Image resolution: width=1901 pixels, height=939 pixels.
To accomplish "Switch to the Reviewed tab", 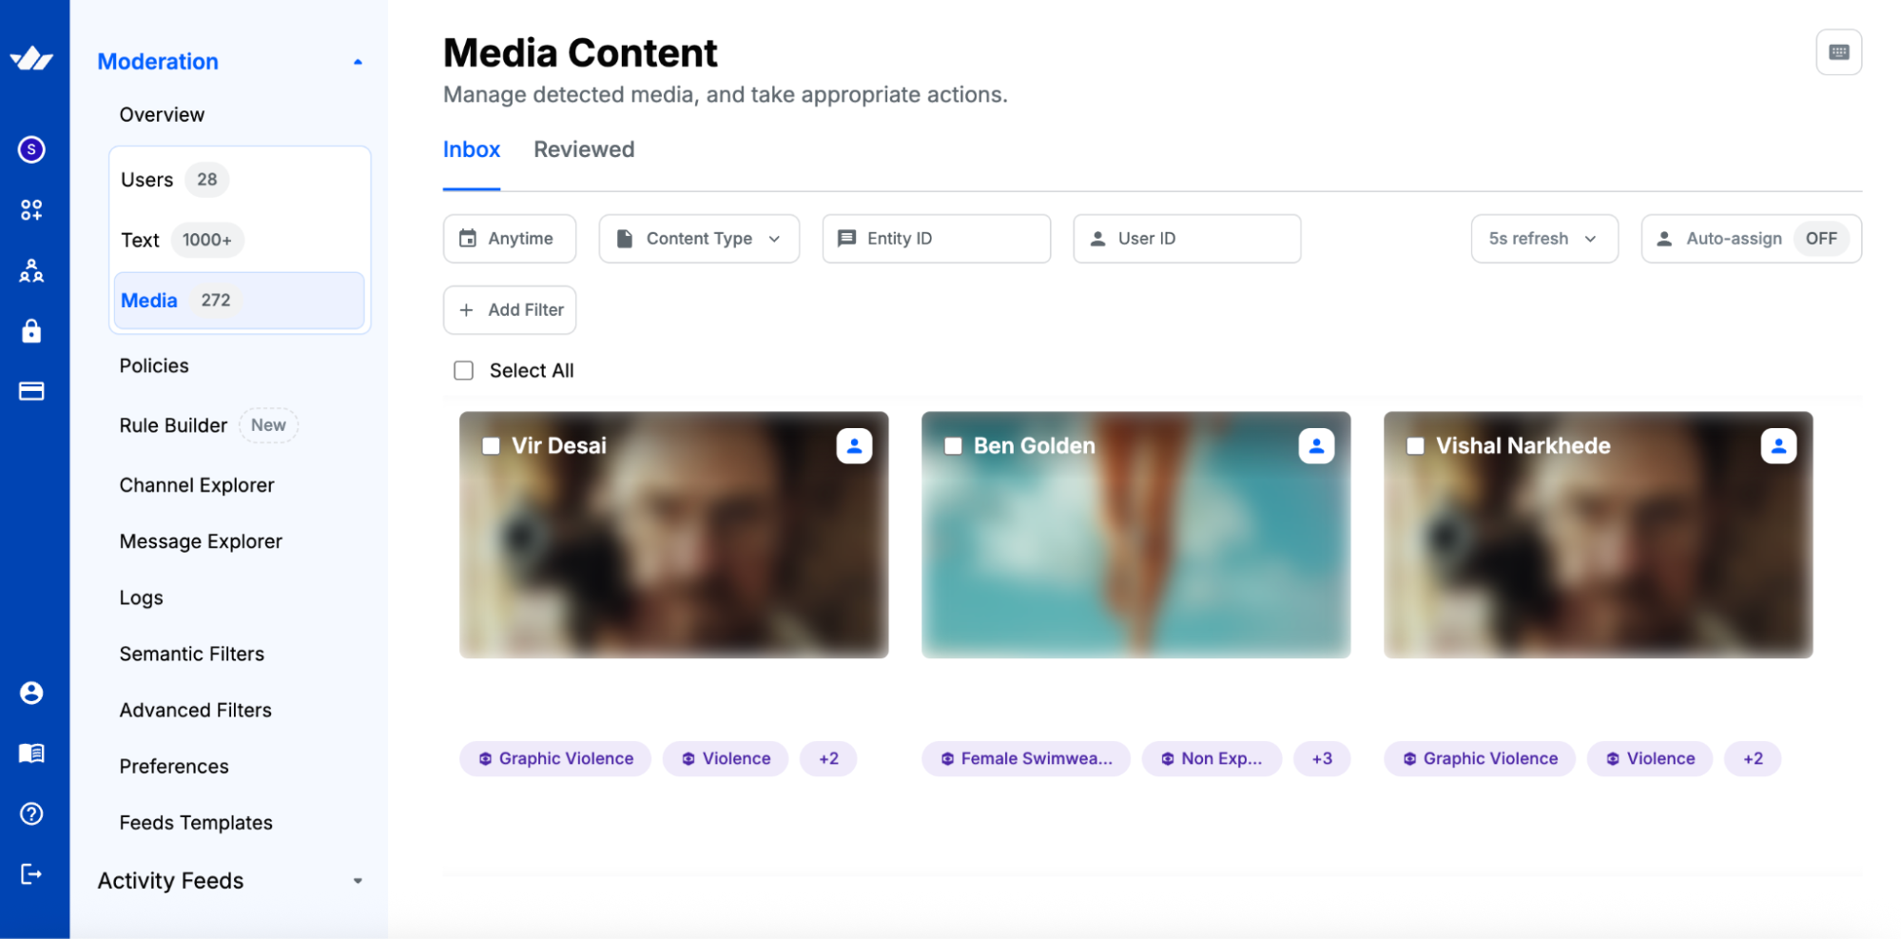I will (x=584, y=149).
